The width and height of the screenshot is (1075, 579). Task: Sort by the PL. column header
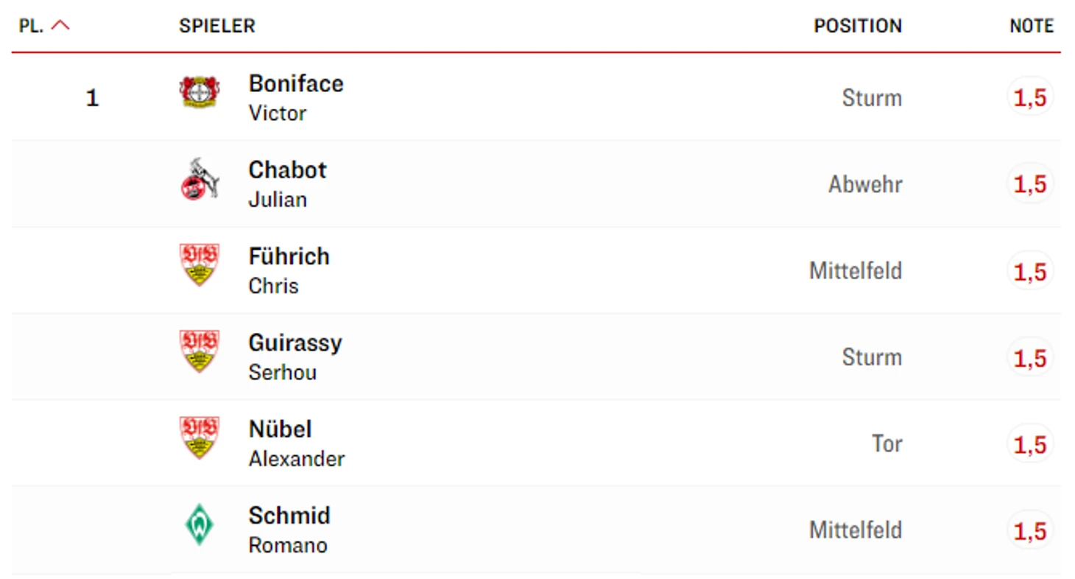[32, 26]
